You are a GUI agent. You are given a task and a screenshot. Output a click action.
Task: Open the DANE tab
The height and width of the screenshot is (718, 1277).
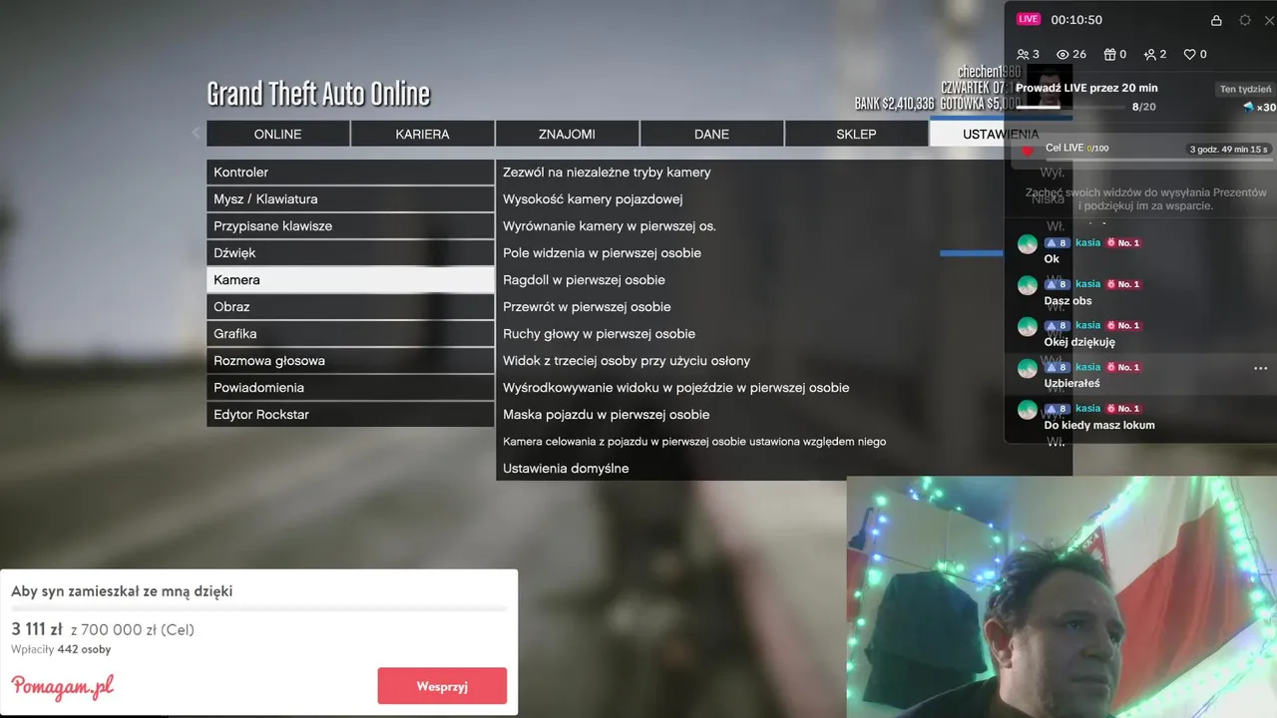coord(711,134)
